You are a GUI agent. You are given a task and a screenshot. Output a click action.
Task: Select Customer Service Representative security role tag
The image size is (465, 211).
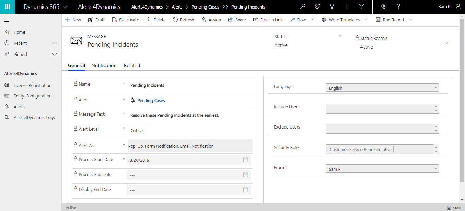tap(360, 149)
